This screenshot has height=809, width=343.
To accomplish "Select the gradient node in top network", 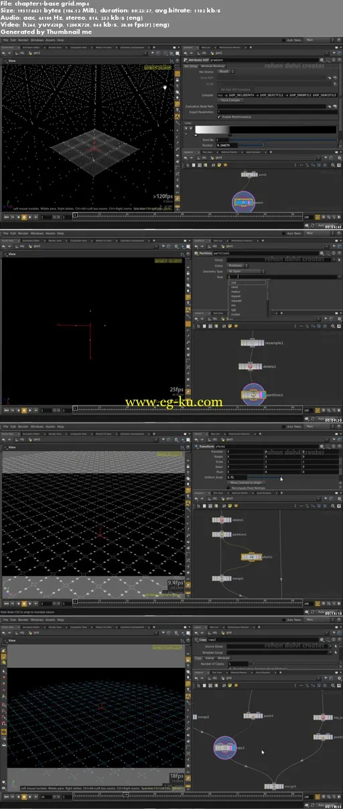I will click(x=244, y=201).
